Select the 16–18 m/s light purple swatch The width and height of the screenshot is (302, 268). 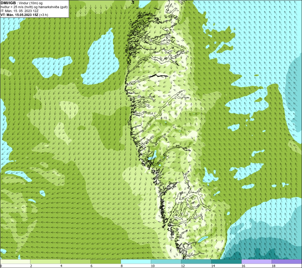click(x=256, y=261)
